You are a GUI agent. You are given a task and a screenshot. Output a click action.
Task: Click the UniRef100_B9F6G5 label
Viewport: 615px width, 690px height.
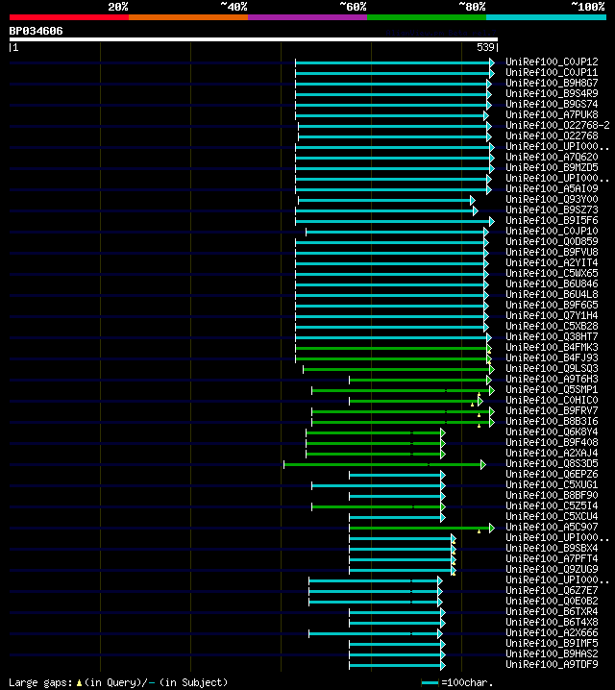552,305
